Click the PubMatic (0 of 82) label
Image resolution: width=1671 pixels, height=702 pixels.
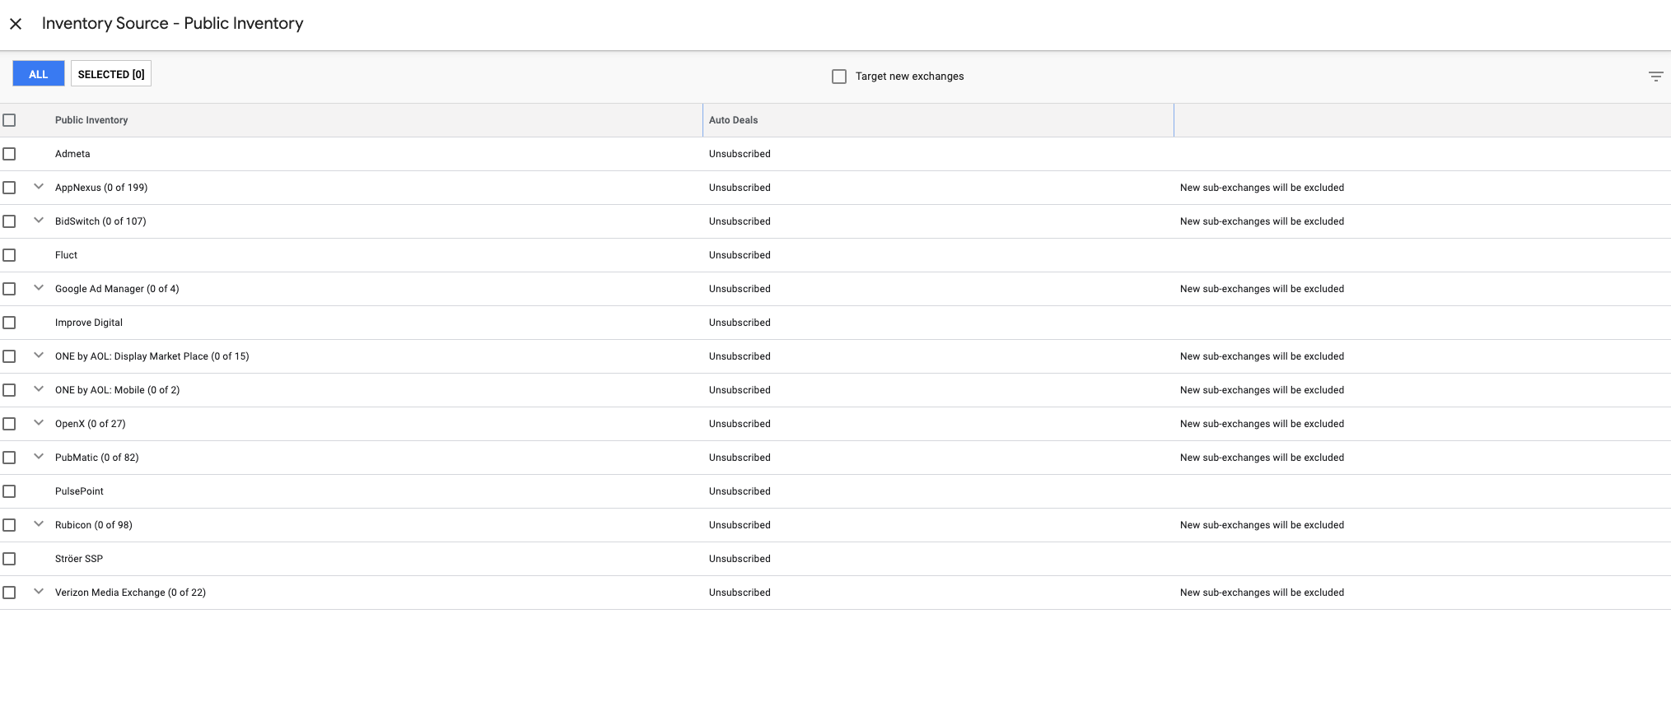[x=97, y=458]
